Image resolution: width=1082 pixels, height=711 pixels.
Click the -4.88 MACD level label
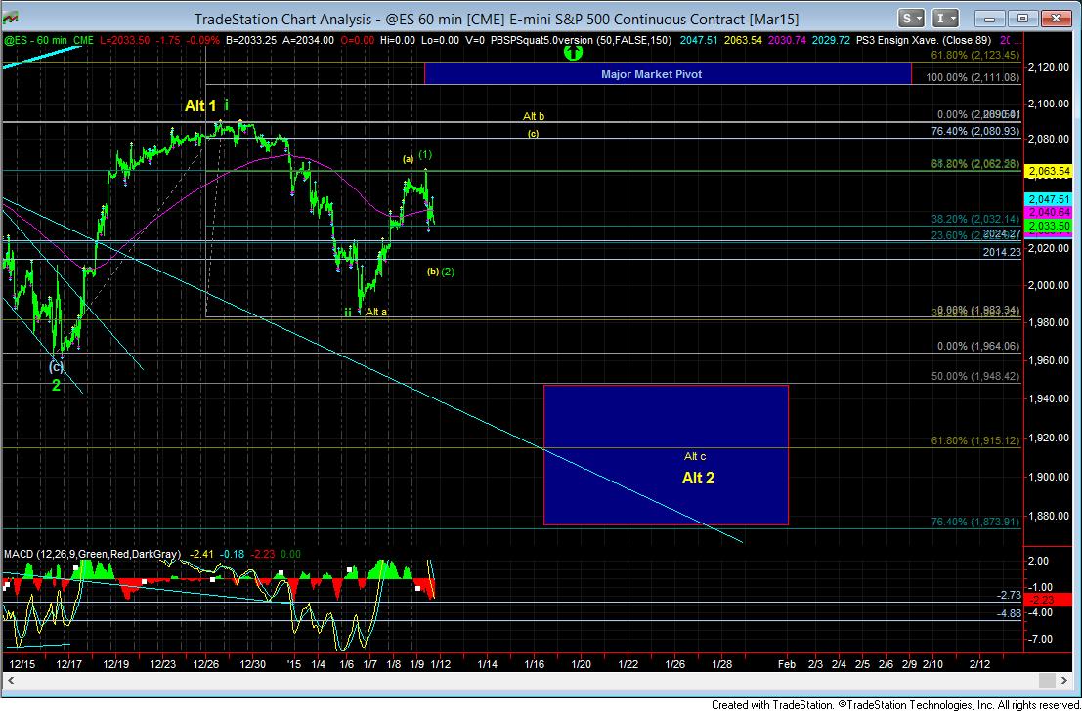[1010, 613]
